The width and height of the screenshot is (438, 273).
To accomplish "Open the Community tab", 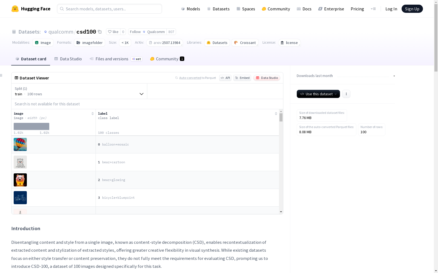I will 167,59.
